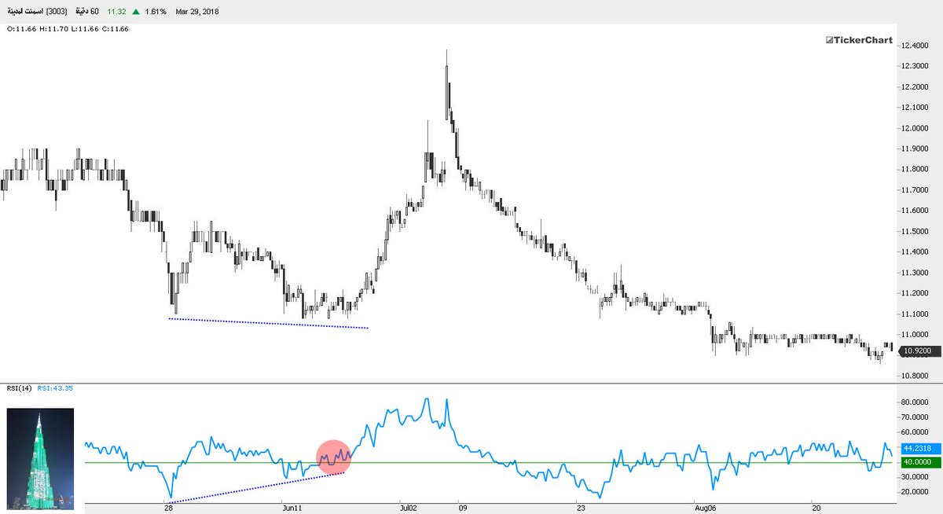
Task: Click the 09 date axis label
Action: [x=462, y=508]
